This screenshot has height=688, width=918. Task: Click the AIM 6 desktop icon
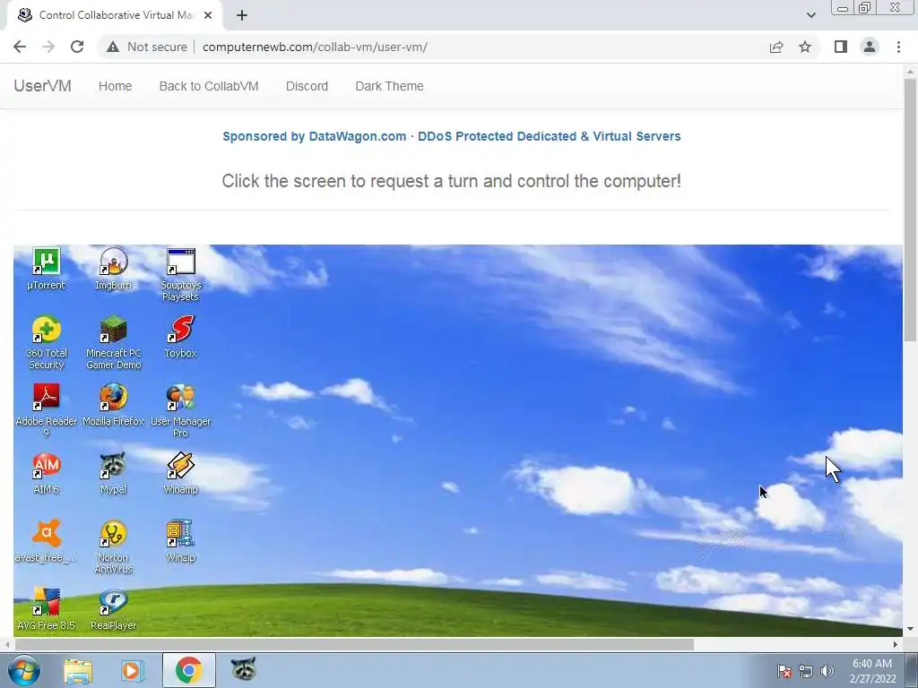(x=47, y=473)
